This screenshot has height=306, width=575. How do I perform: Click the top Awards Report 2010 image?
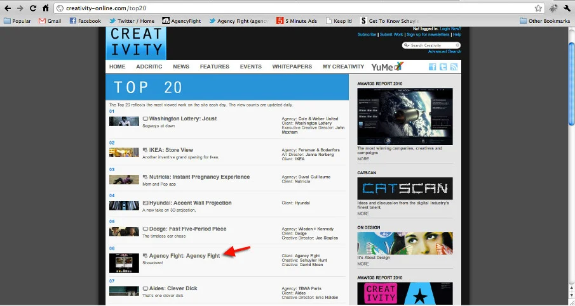click(x=405, y=117)
